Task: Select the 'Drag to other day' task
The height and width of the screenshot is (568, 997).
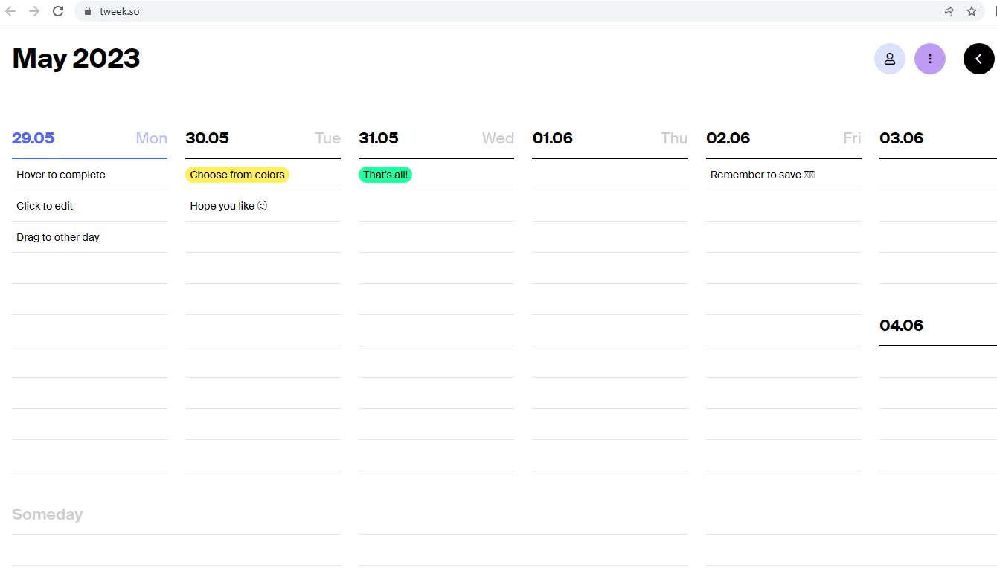Action: (x=58, y=237)
